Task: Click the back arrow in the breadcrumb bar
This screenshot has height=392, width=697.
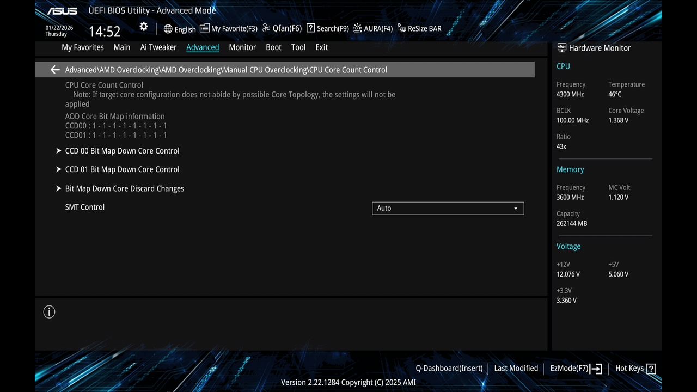Action: [54, 70]
